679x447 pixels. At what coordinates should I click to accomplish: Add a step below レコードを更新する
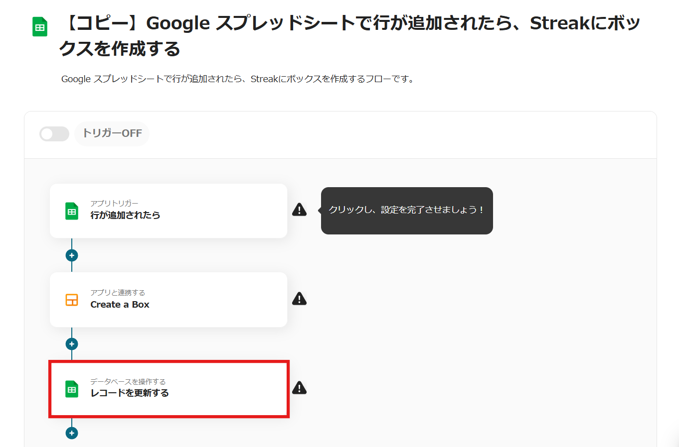[x=72, y=433]
